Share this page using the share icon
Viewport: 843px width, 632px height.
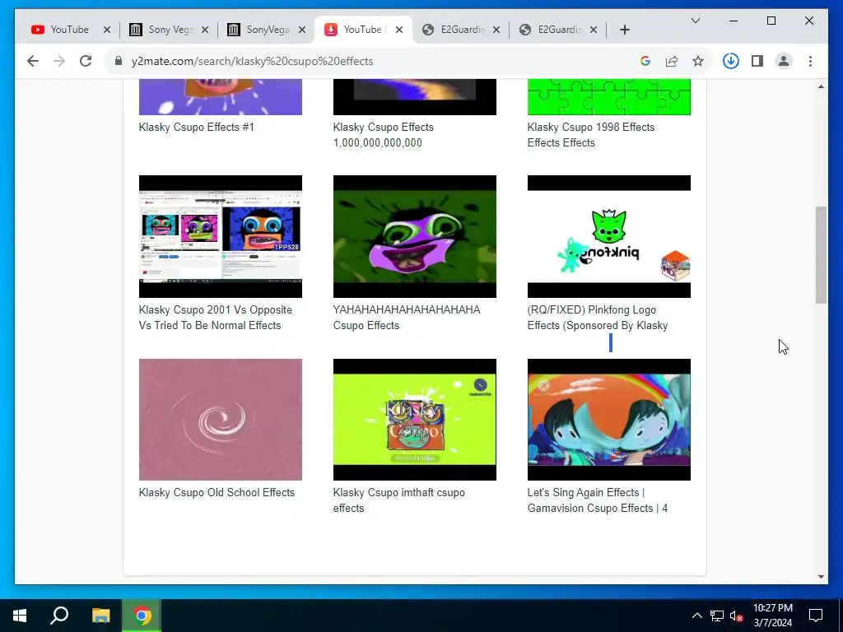point(672,61)
